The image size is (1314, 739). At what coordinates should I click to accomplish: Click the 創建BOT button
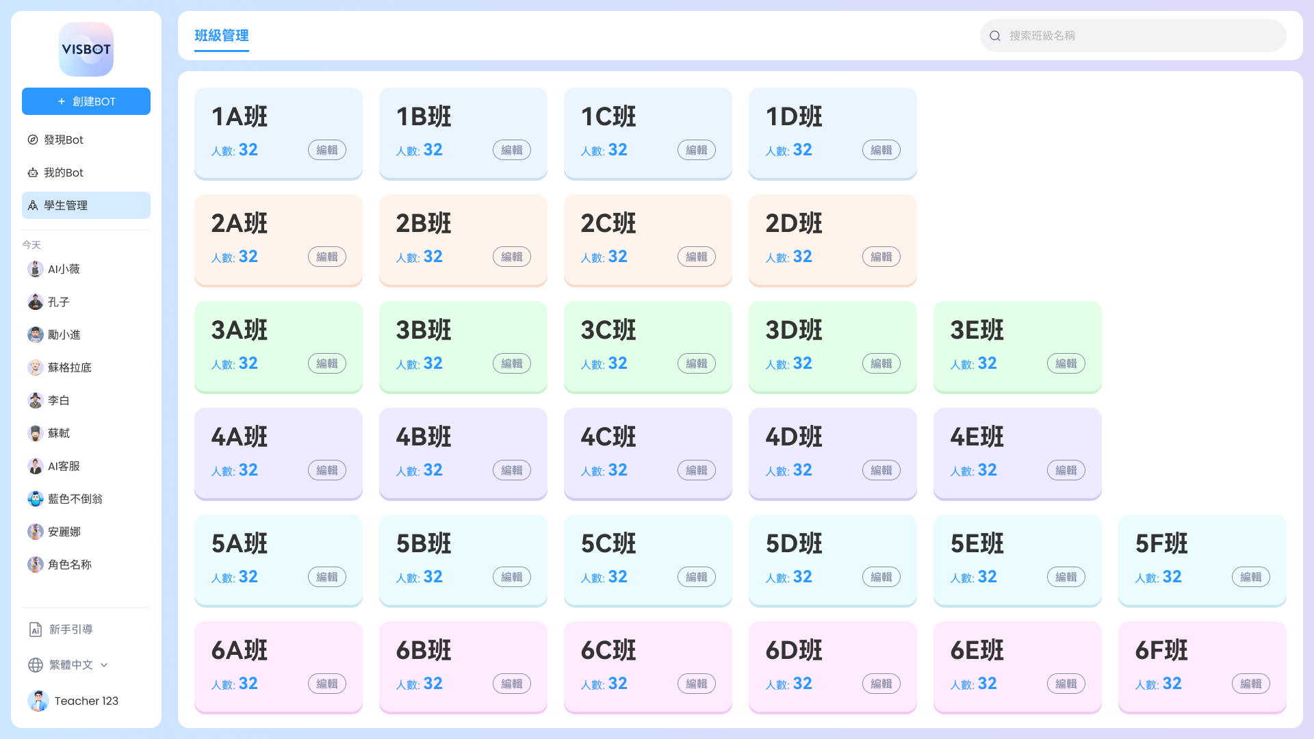click(86, 101)
